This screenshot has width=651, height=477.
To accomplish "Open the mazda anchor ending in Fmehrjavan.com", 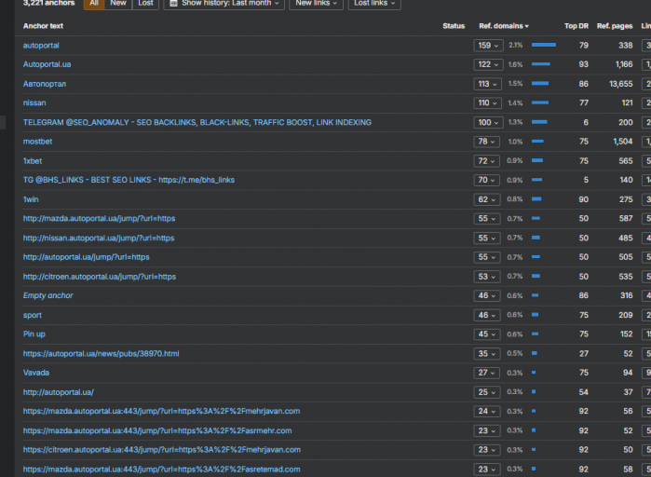I will click(x=161, y=411).
